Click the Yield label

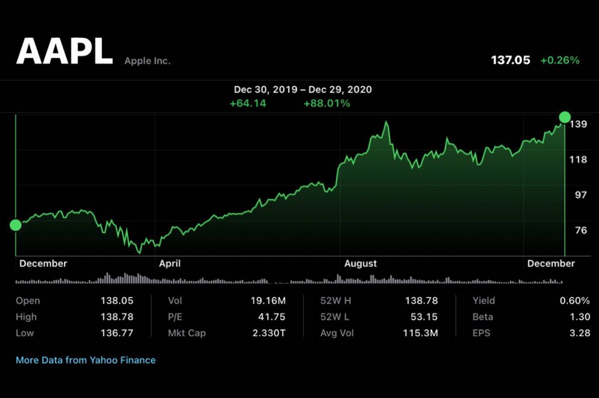tap(483, 301)
